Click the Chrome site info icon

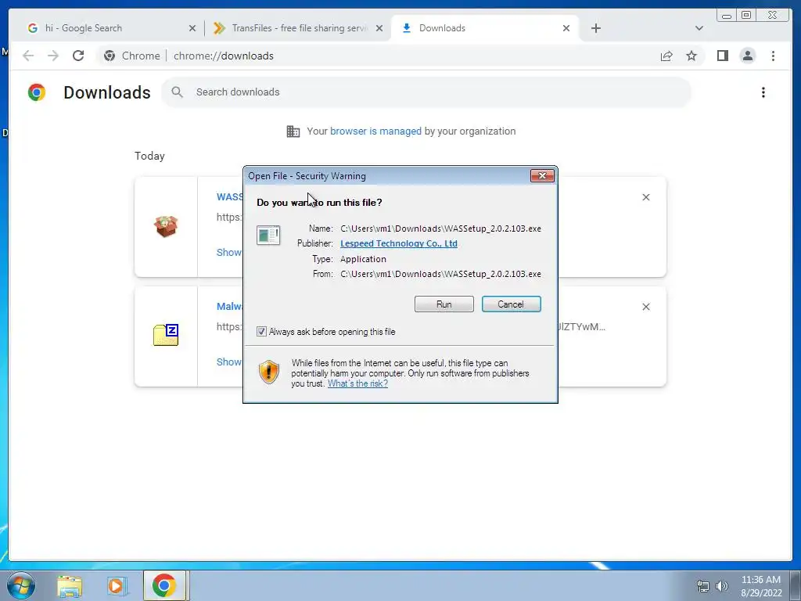click(110, 56)
